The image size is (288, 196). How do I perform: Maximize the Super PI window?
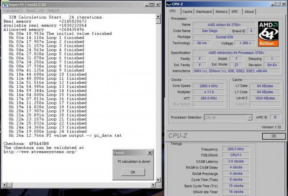coord(152,5)
